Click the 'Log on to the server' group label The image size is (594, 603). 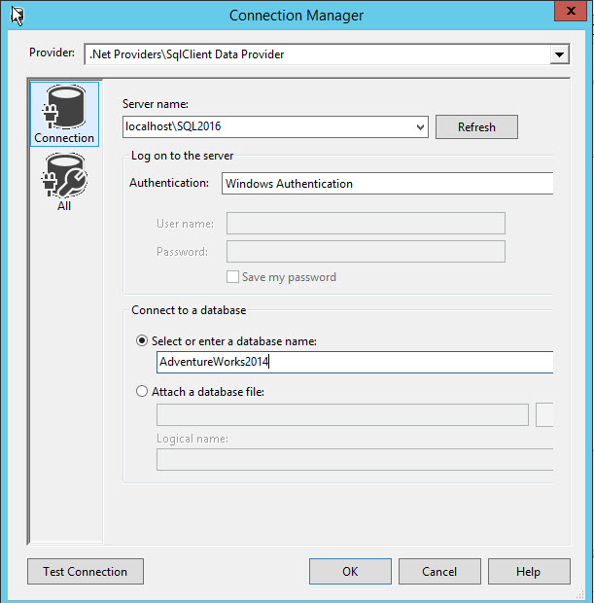click(x=182, y=156)
